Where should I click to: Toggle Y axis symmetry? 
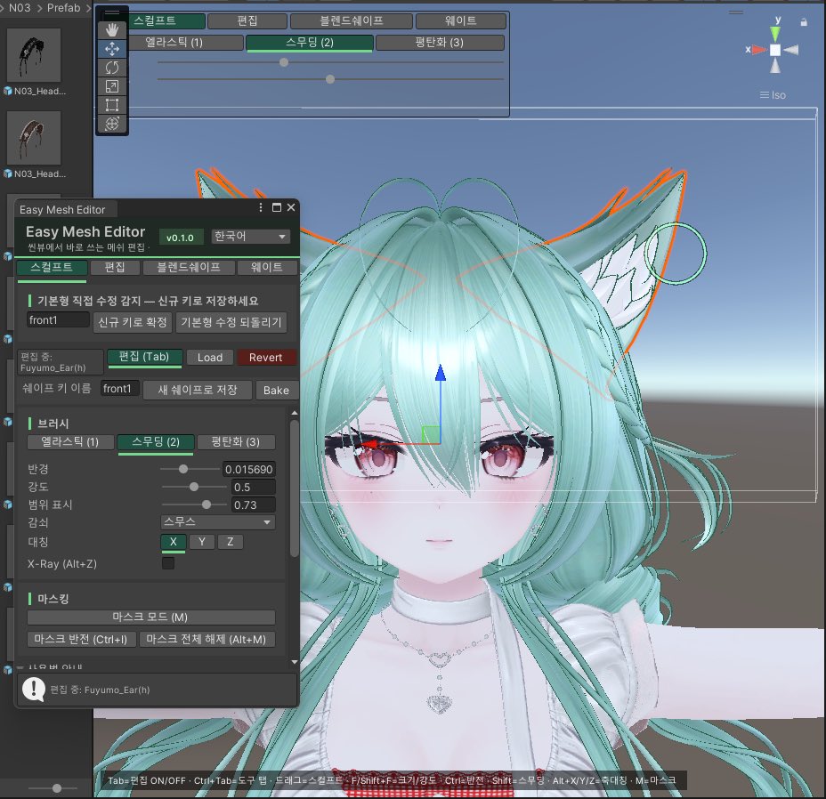pyautogui.click(x=202, y=542)
